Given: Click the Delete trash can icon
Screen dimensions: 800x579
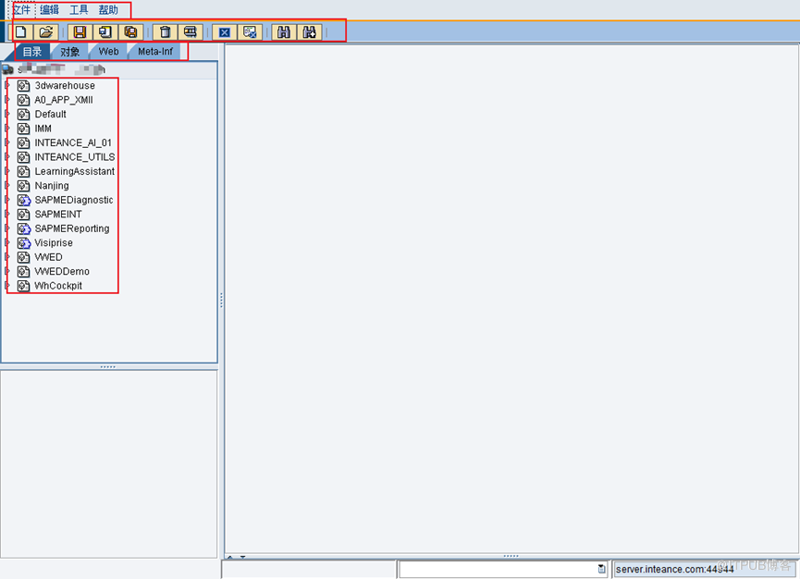Looking at the screenshot, I should [x=165, y=31].
